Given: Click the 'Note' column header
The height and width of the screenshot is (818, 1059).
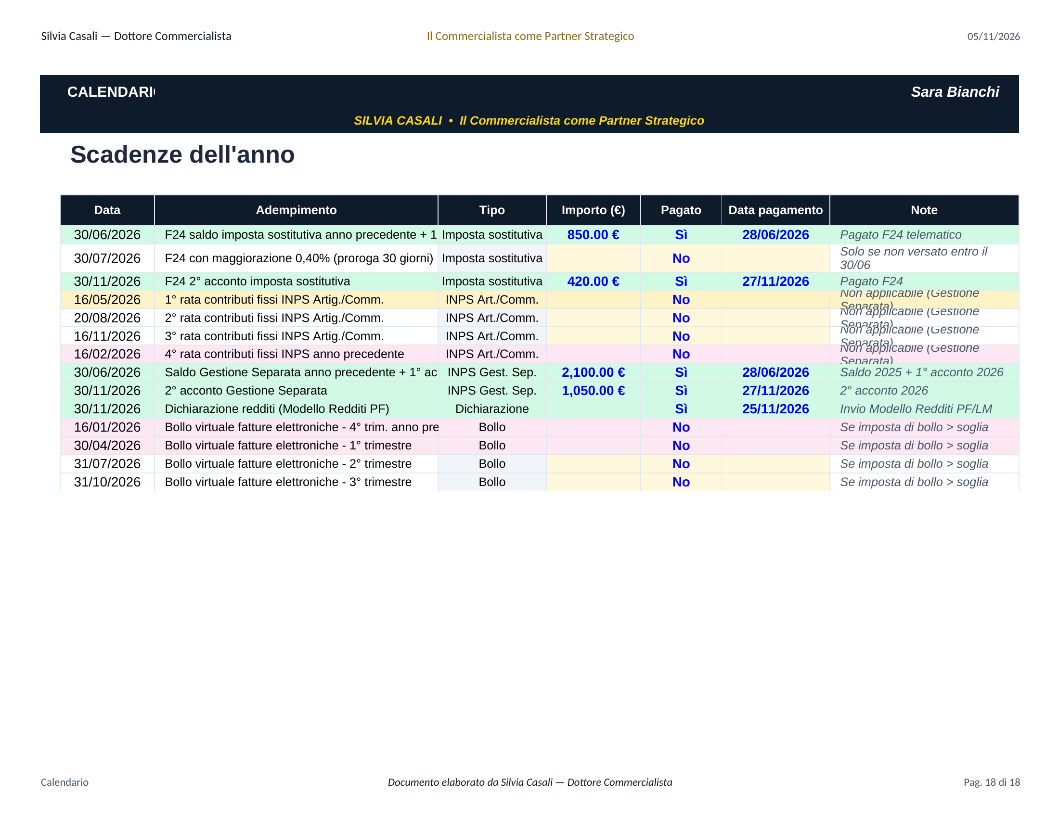Looking at the screenshot, I should click(924, 210).
